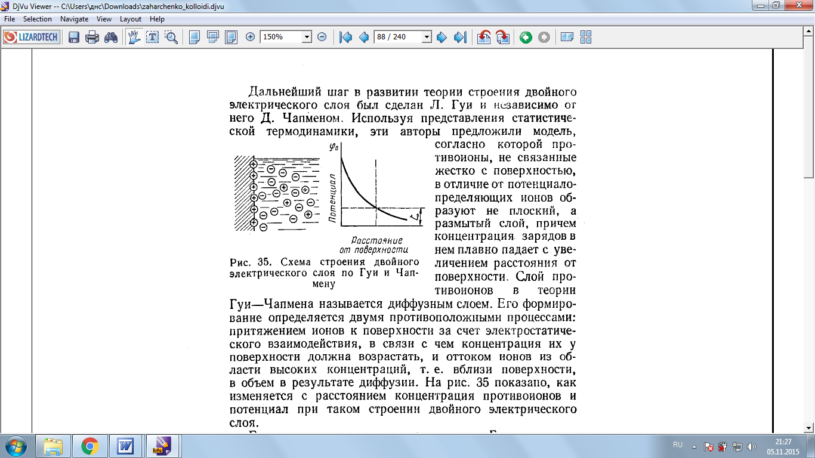Activate the text selection tool
Viewport: 815px width, 458px height.
click(153, 37)
